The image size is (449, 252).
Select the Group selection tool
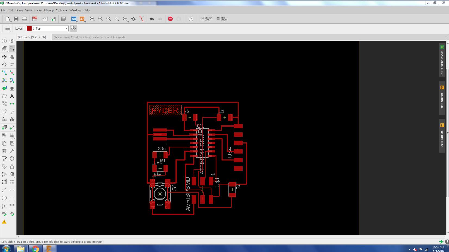click(x=12, y=49)
